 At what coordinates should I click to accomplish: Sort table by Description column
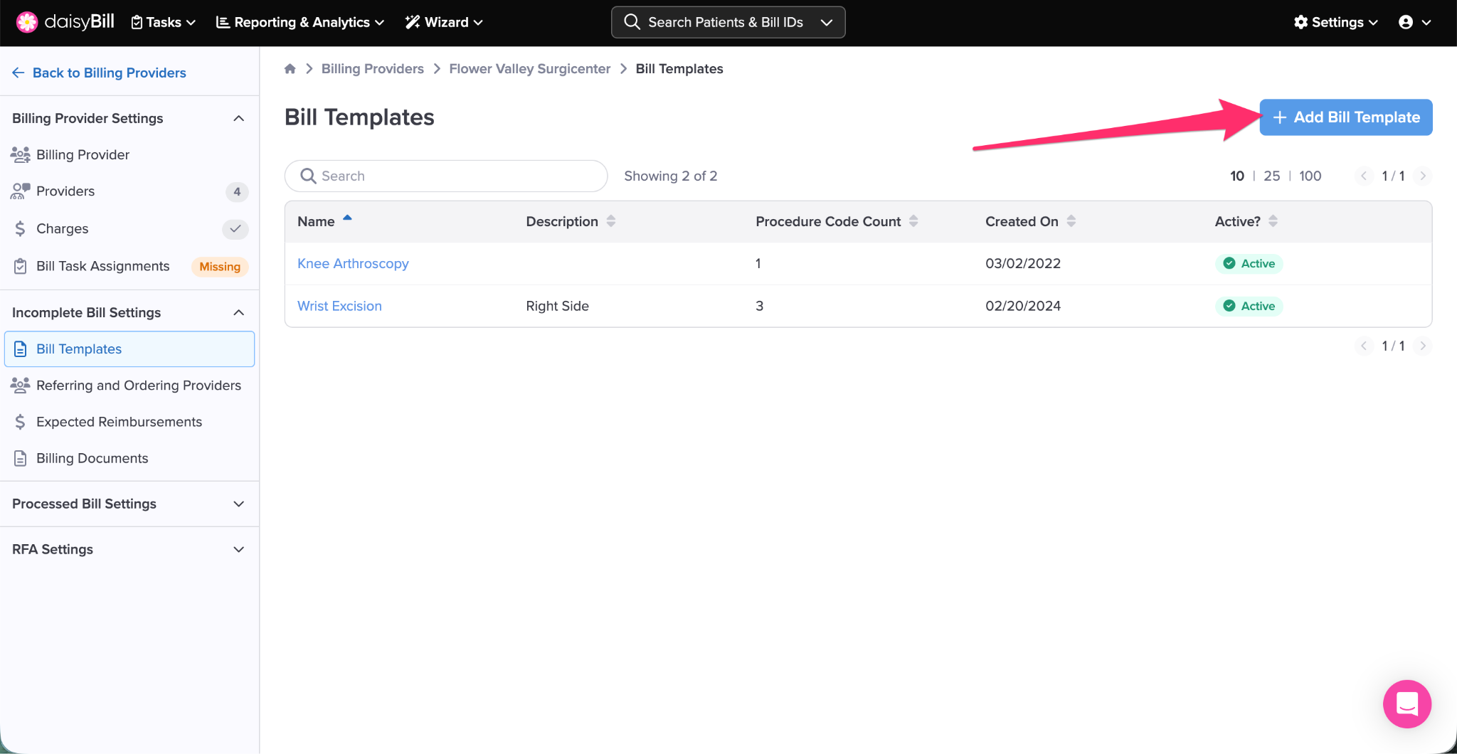pos(610,221)
